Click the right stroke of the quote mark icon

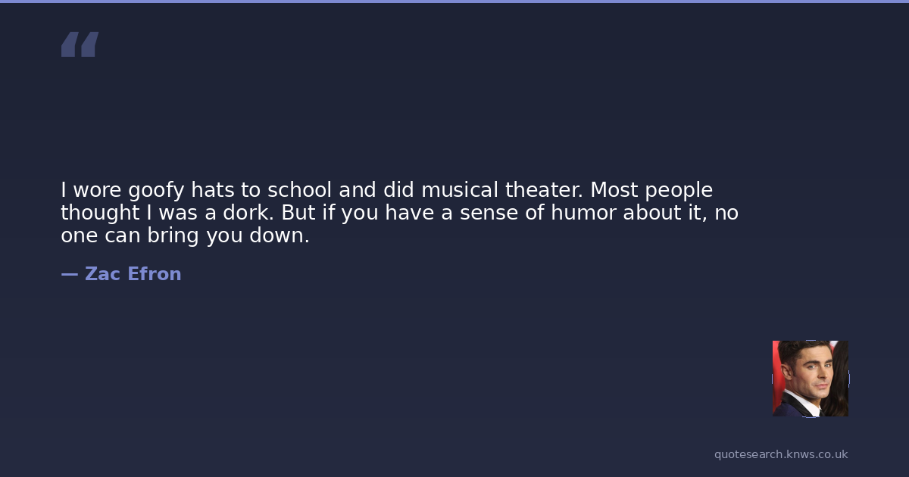tap(89, 45)
